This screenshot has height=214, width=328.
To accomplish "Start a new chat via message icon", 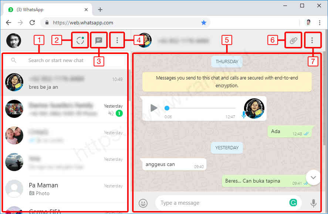I will click(98, 40).
